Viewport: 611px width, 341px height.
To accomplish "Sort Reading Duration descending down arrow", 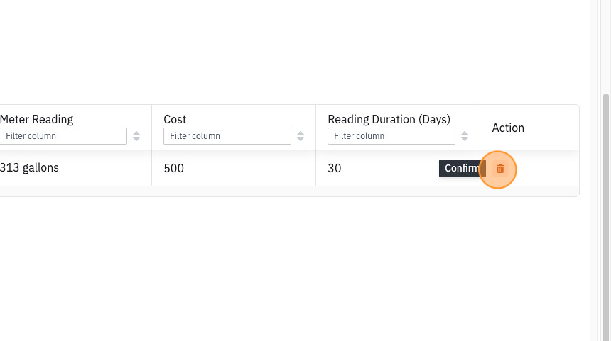I will click(x=465, y=139).
